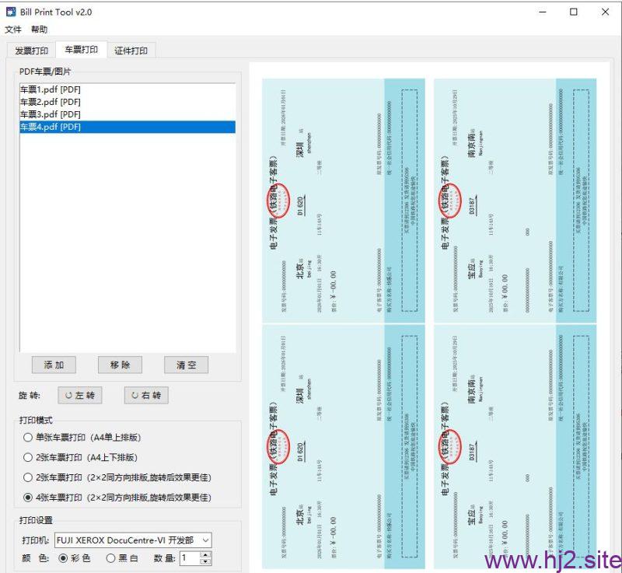Rotate right using the 右转 button
Image resolution: width=622 pixels, height=573 pixels.
pyautogui.click(x=146, y=396)
